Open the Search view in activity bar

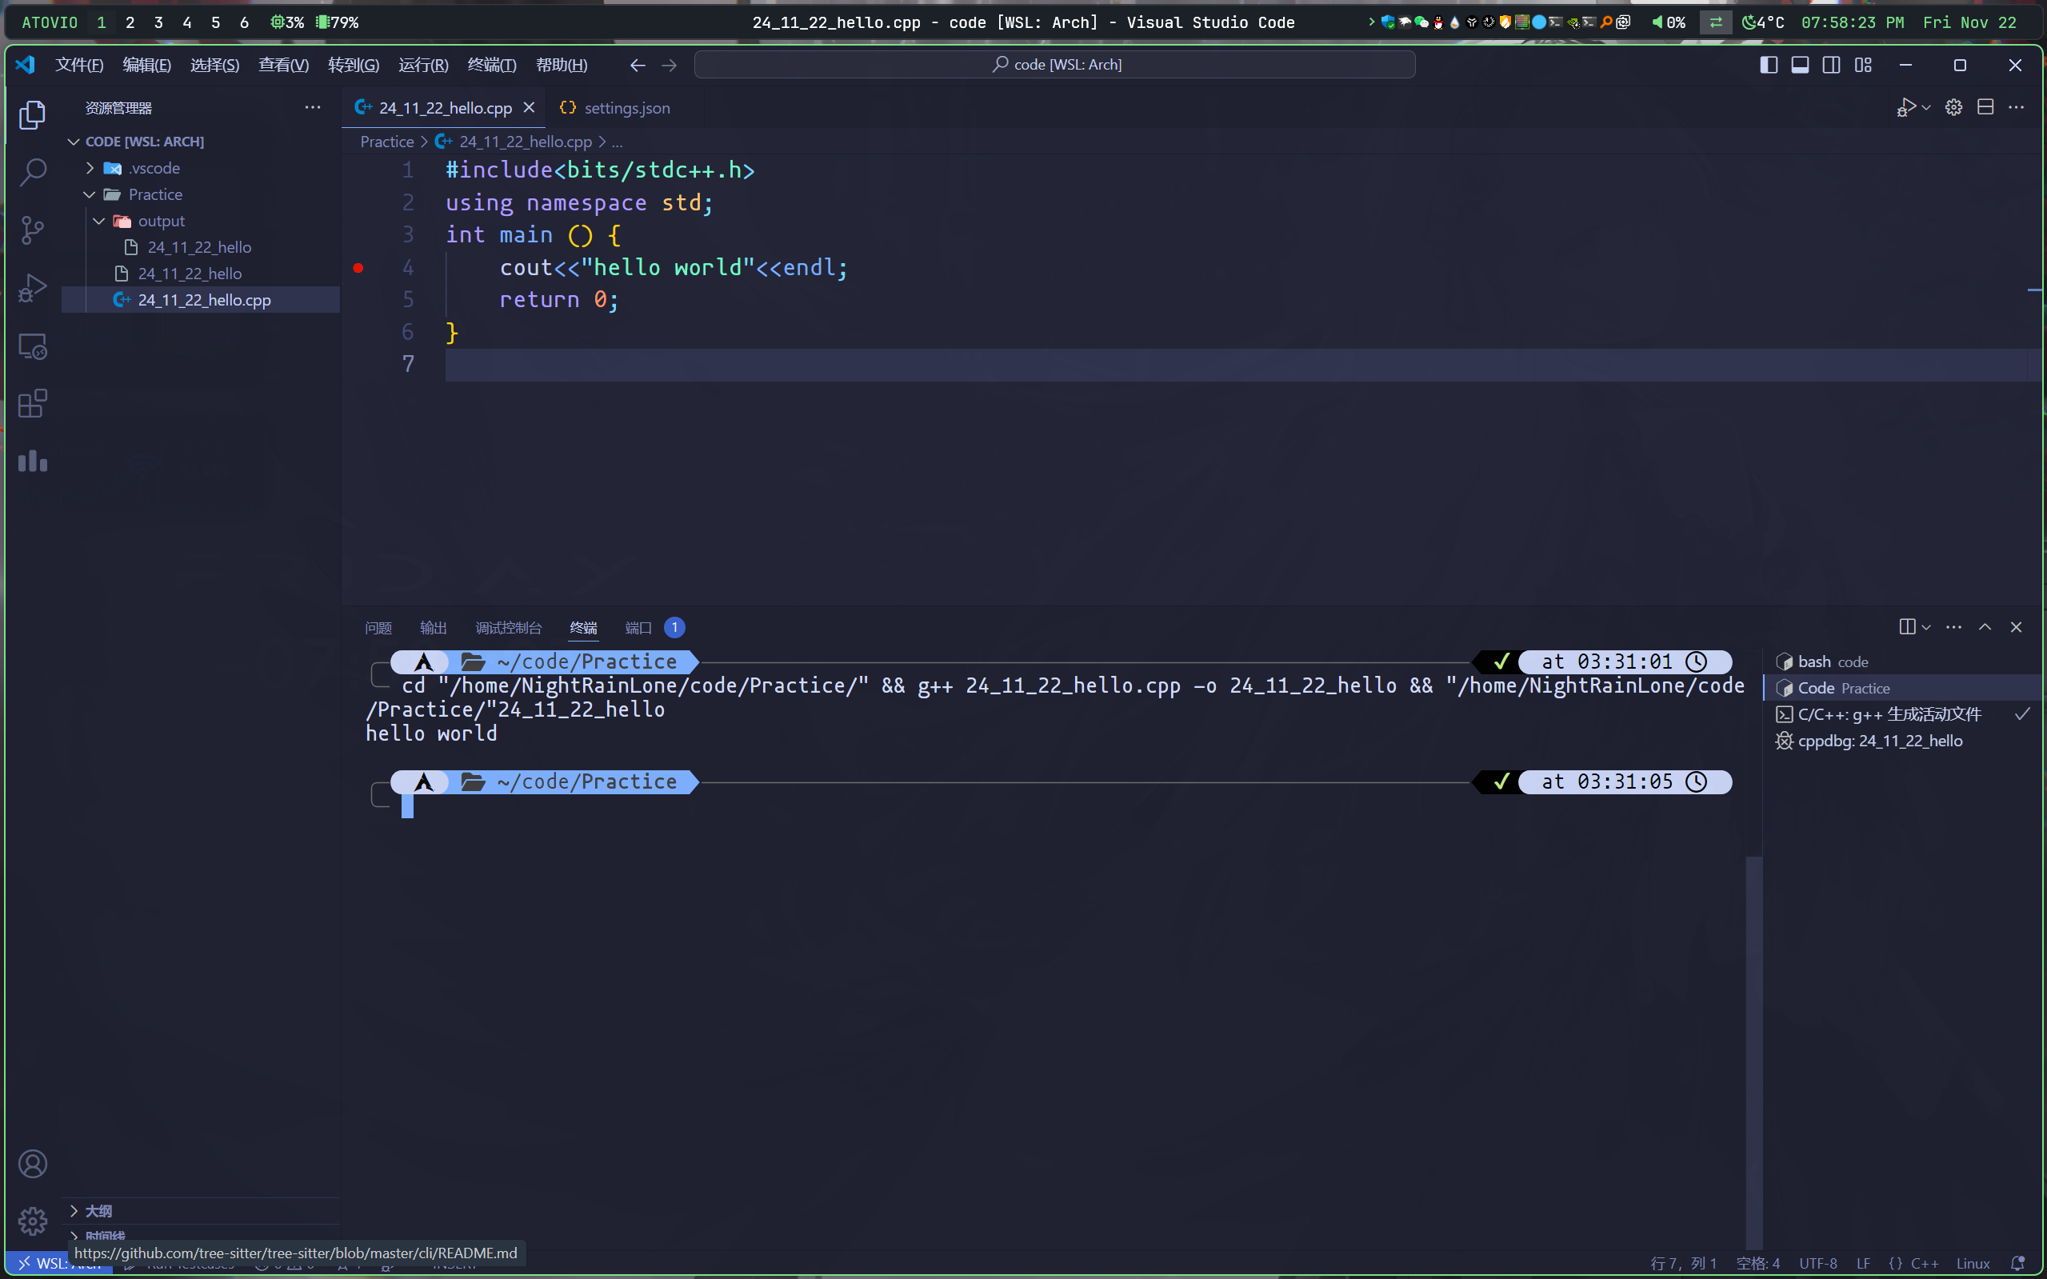(x=32, y=173)
